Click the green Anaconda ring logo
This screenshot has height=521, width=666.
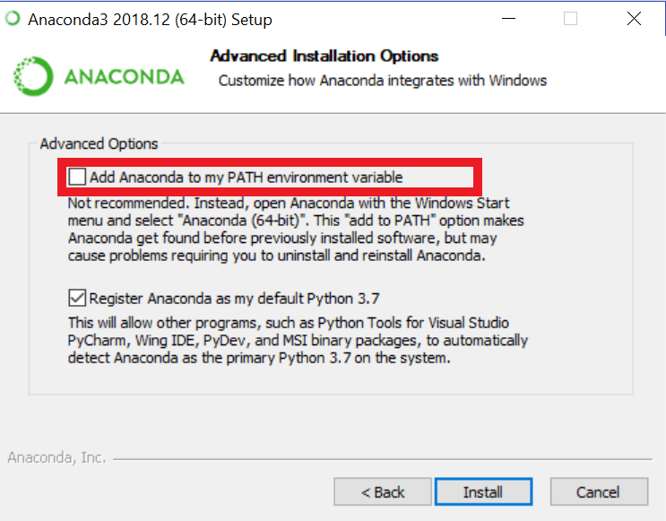pyautogui.click(x=34, y=77)
